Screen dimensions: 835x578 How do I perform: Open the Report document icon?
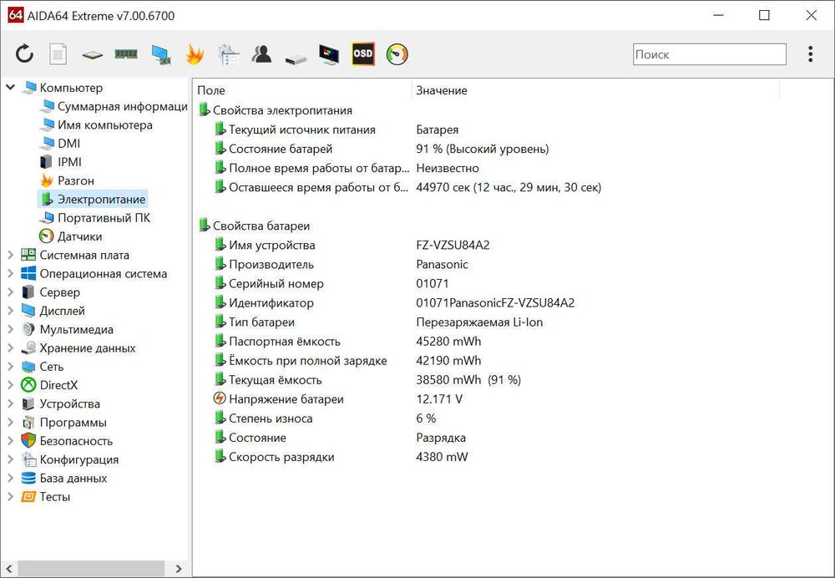click(x=58, y=53)
